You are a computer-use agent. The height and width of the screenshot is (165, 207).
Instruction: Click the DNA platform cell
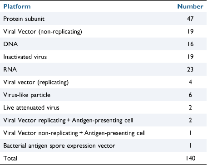10,44
